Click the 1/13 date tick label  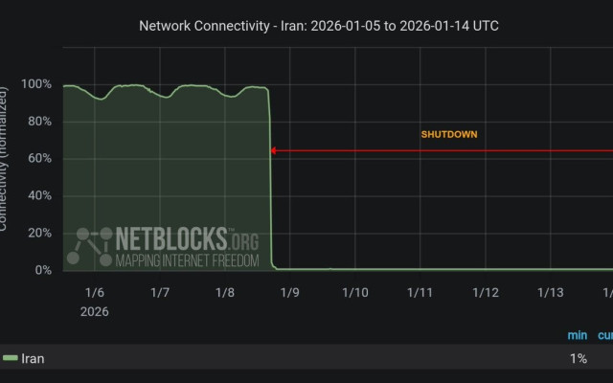pyautogui.click(x=550, y=292)
